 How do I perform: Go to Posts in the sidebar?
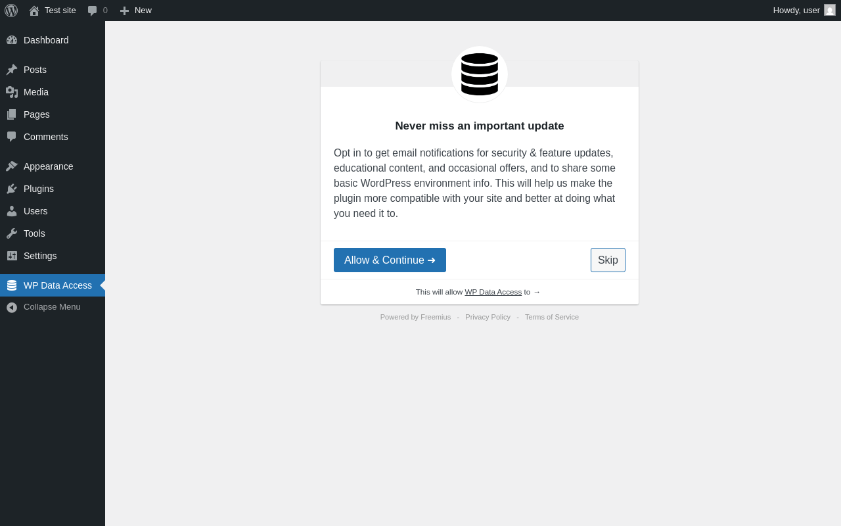35,70
